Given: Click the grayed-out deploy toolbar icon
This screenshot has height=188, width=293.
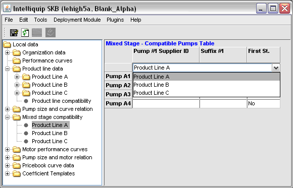Looking at the screenshot, I should (x=51, y=32).
